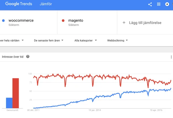Click the help icon beside Intresse över tid
This screenshot has width=173, height=118.
coord(28,56)
